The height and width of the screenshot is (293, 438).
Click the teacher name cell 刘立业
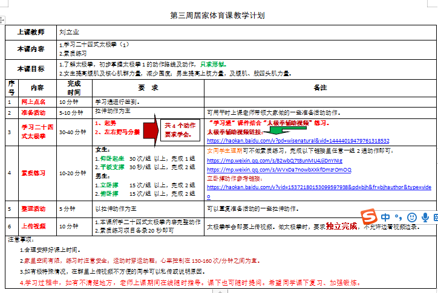click(68, 31)
